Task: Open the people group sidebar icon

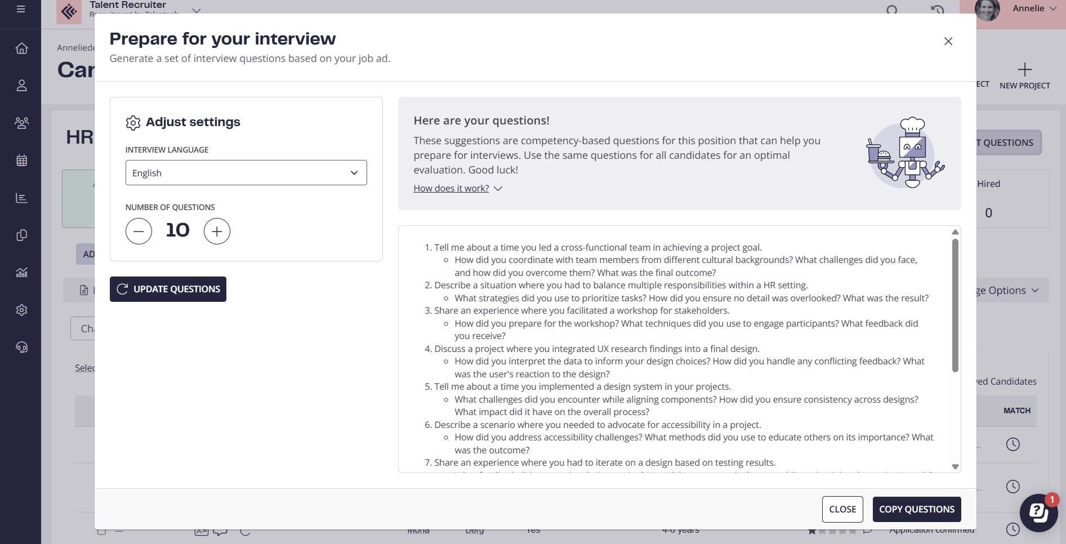Action: pyautogui.click(x=21, y=123)
